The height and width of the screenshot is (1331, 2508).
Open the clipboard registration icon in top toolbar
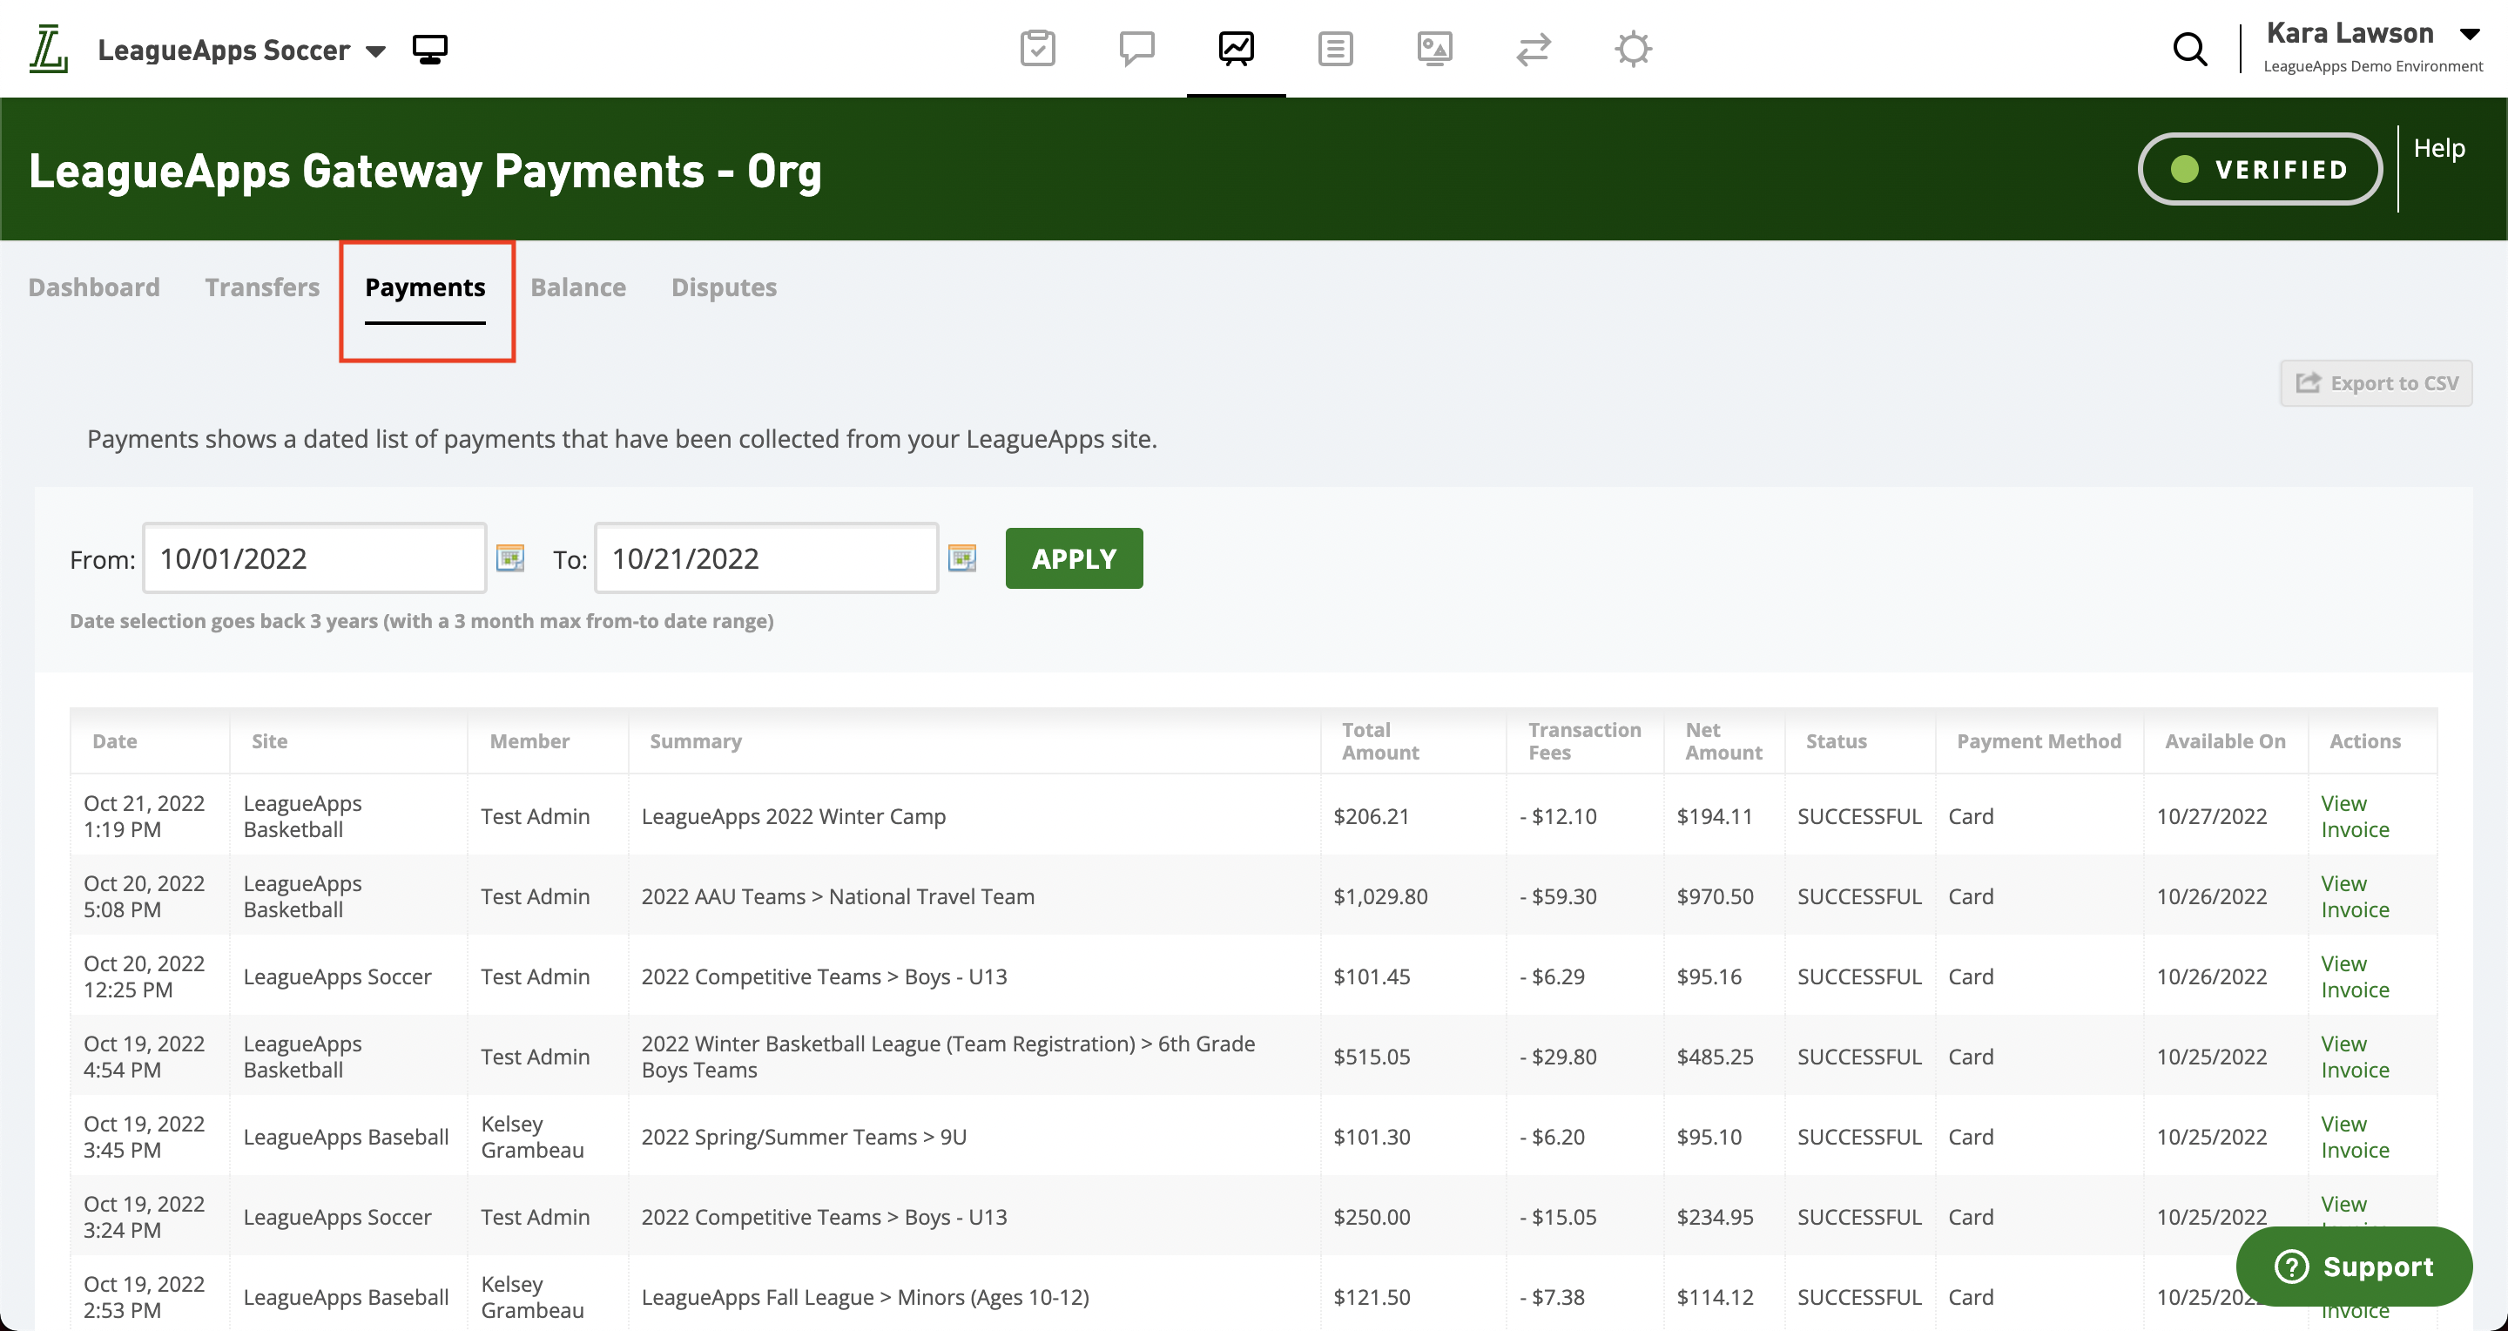(x=1038, y=48)
